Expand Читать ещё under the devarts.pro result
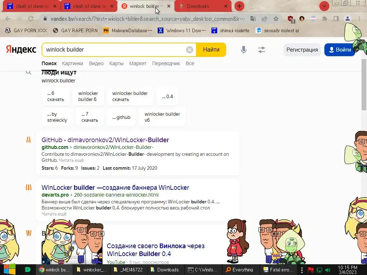Image resolution: width=367 pixels, height=275 pixels. pyautogui.click(x=54, y=214)
